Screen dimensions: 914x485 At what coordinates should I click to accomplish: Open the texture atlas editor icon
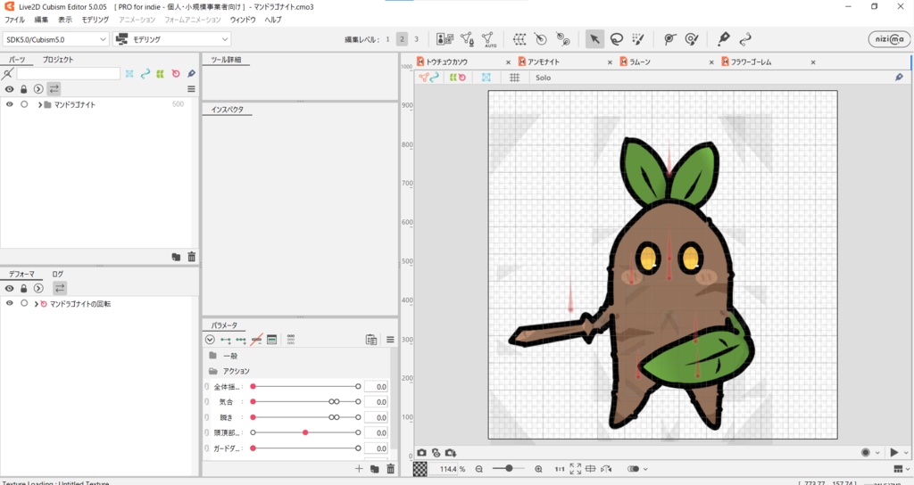tap(445, 39)
